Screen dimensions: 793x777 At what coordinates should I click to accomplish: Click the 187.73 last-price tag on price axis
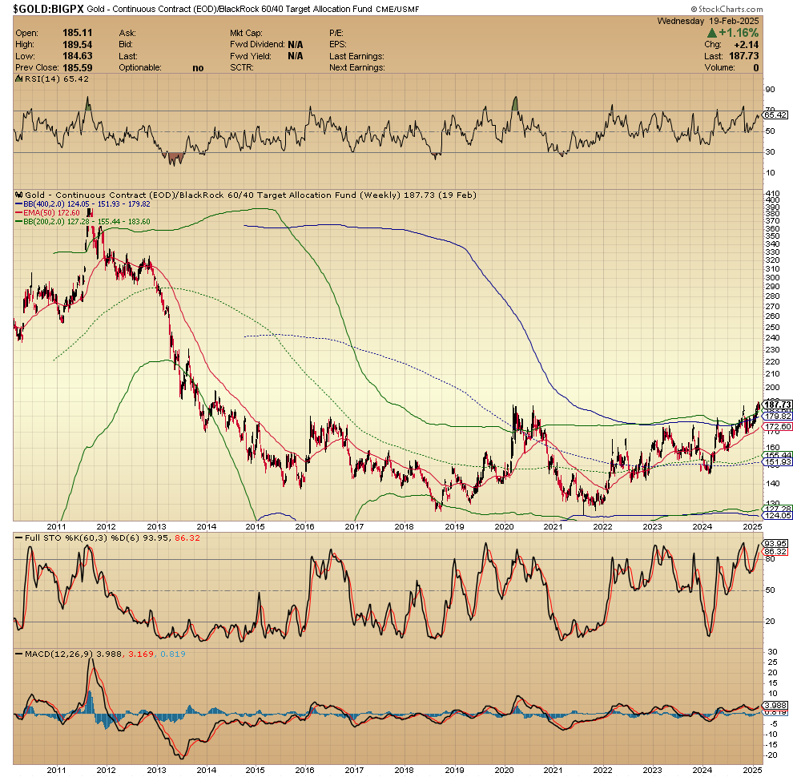777,405
